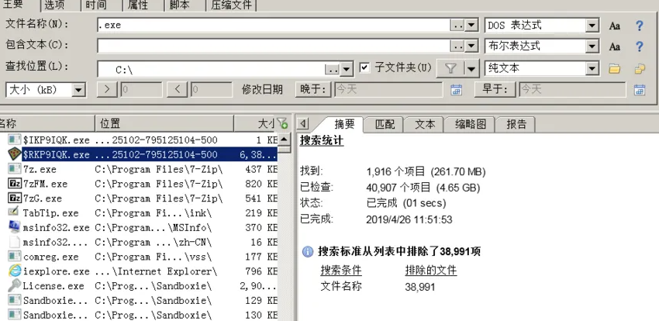
Task: Open the filter button dropdown arrow
Action: pos(472,68)
